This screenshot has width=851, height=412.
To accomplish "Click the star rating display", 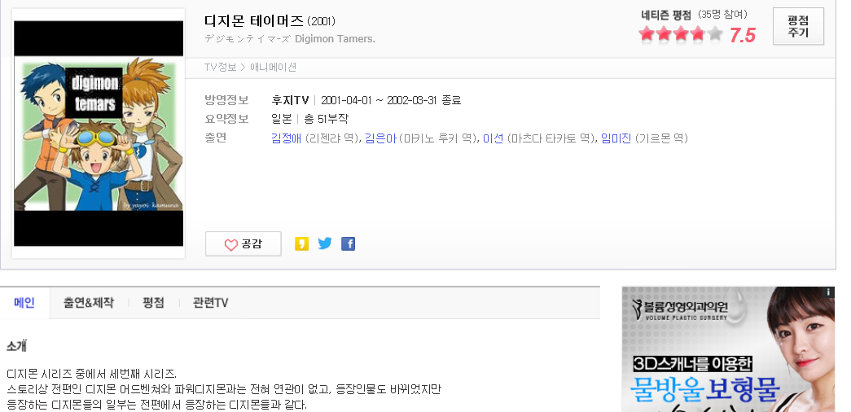I will (x=681, y=35).
